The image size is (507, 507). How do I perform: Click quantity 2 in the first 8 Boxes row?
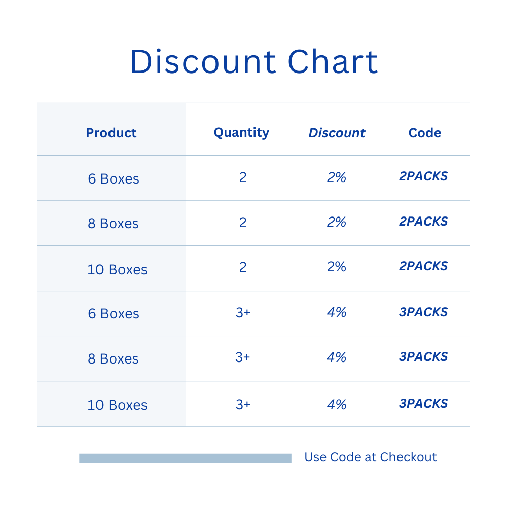tap(243, 222)
